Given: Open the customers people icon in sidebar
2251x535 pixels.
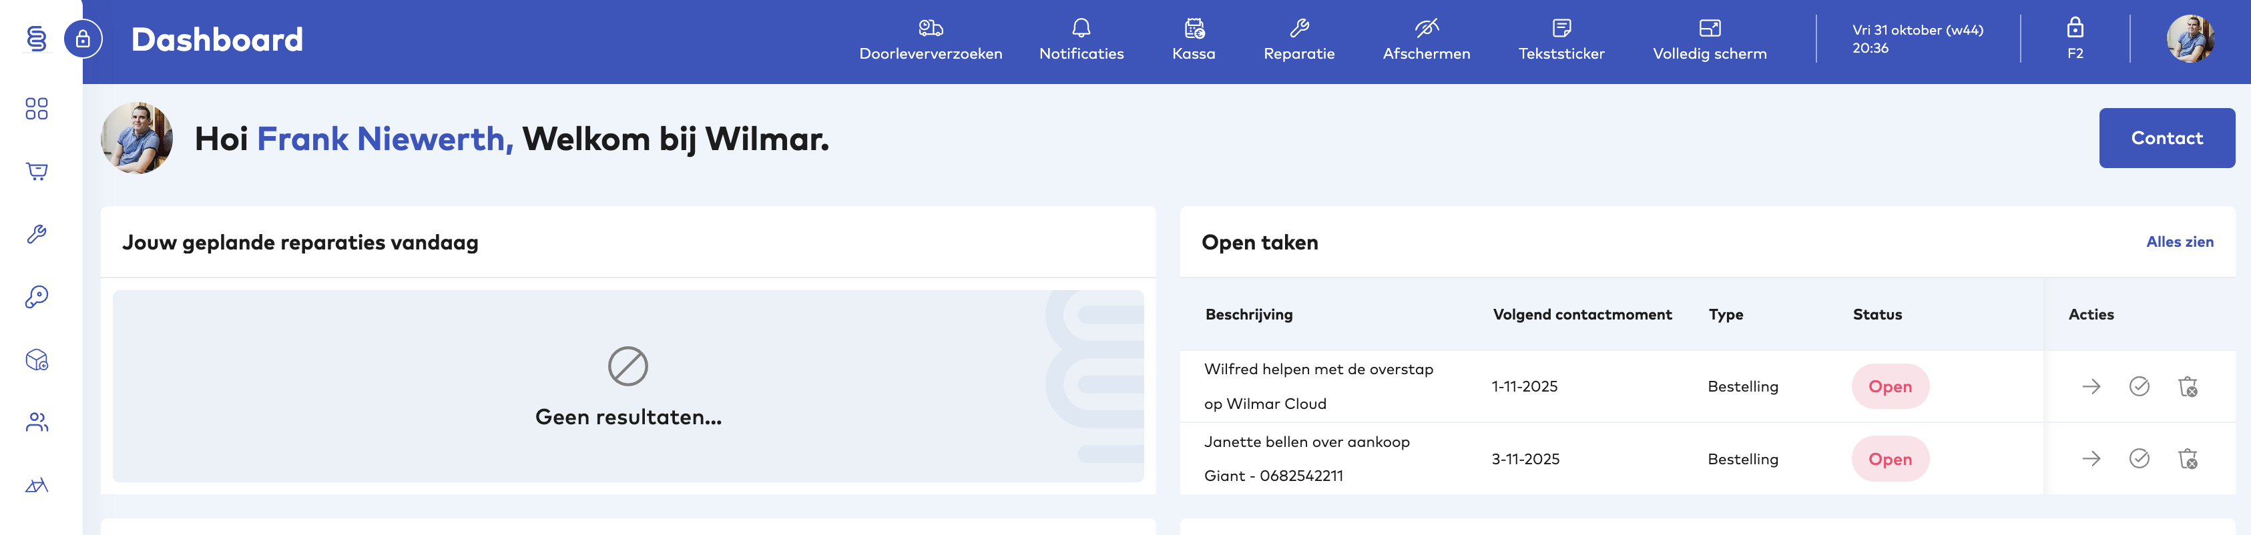Looking at the screenshot, I should point(37,422).
